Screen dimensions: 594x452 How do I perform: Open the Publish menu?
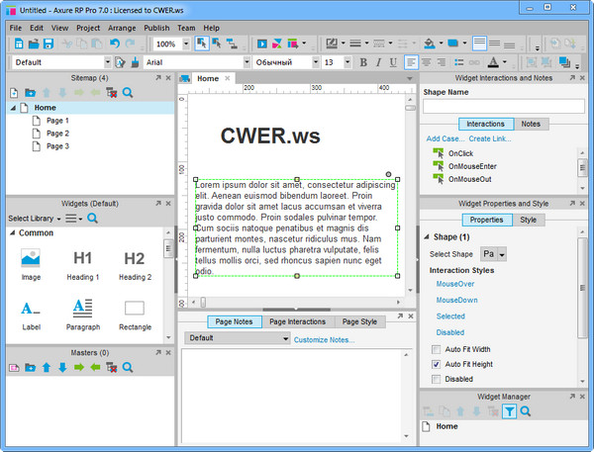point(156,28)
